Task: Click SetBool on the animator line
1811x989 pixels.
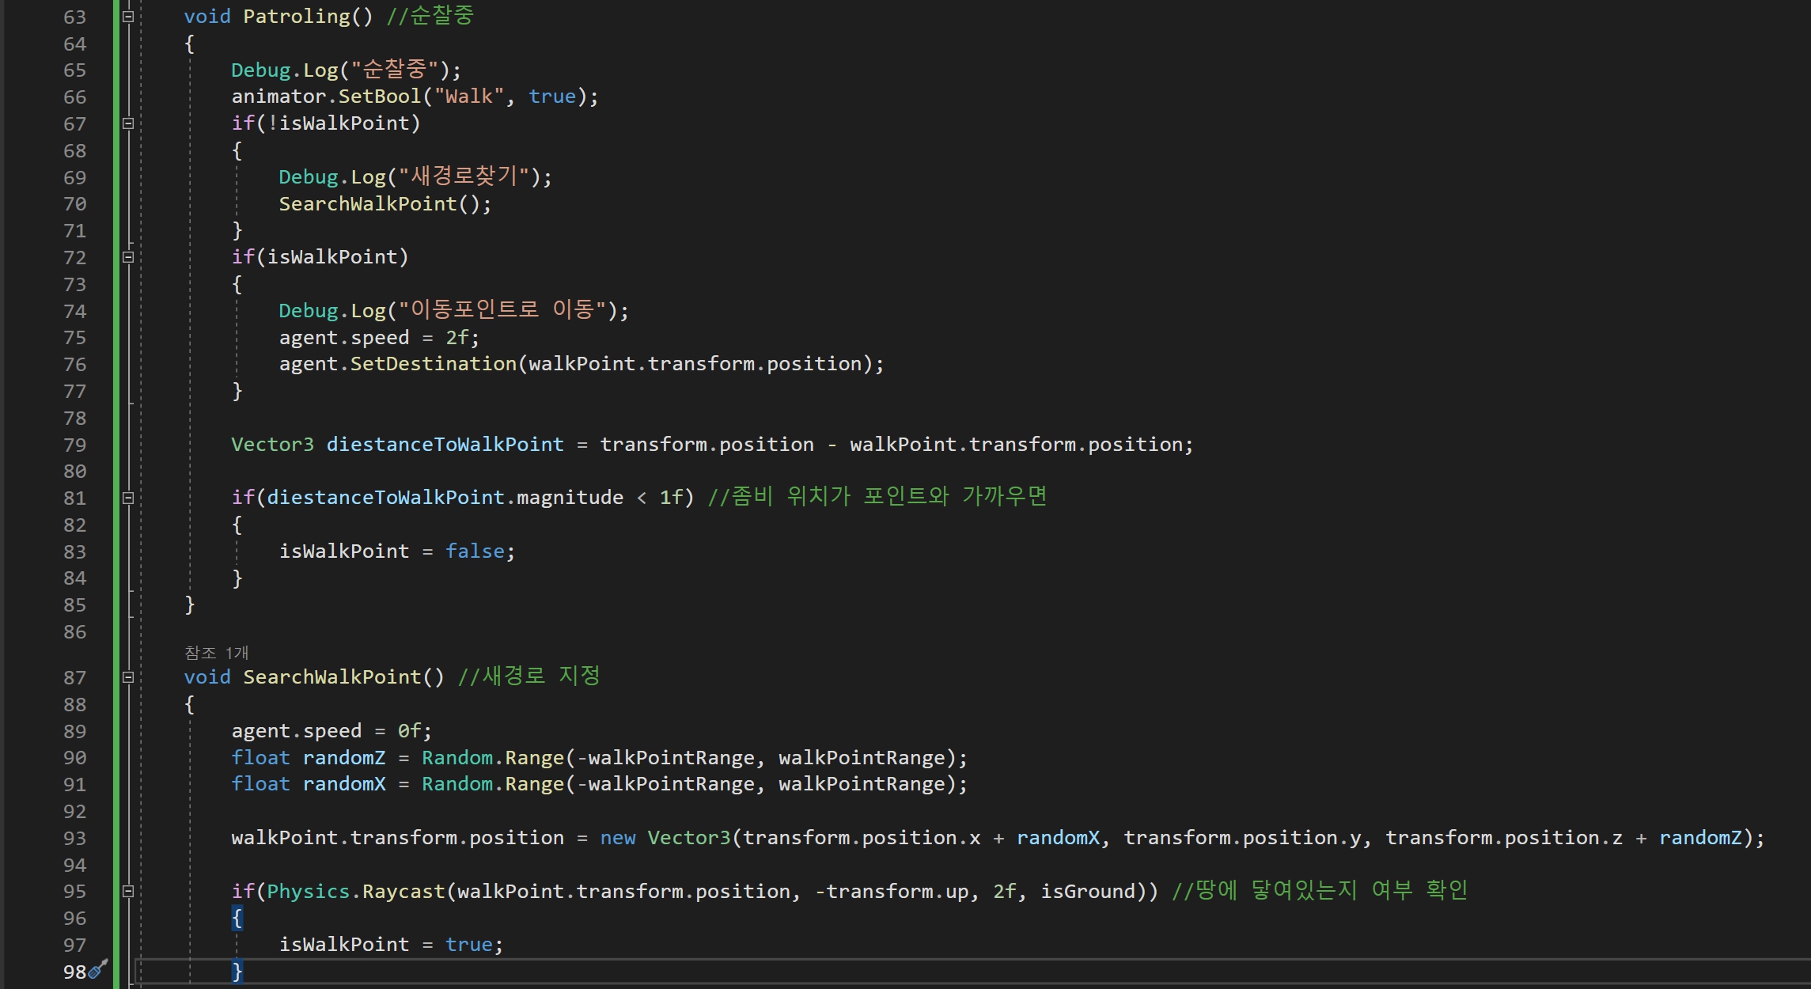Action: point(380,97)
